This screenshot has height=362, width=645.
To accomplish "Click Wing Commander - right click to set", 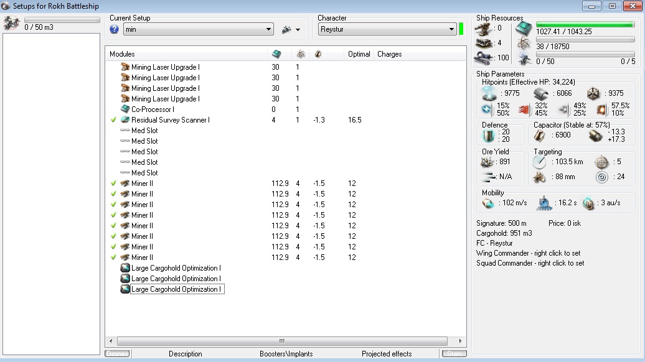I will tap(528, 253).
